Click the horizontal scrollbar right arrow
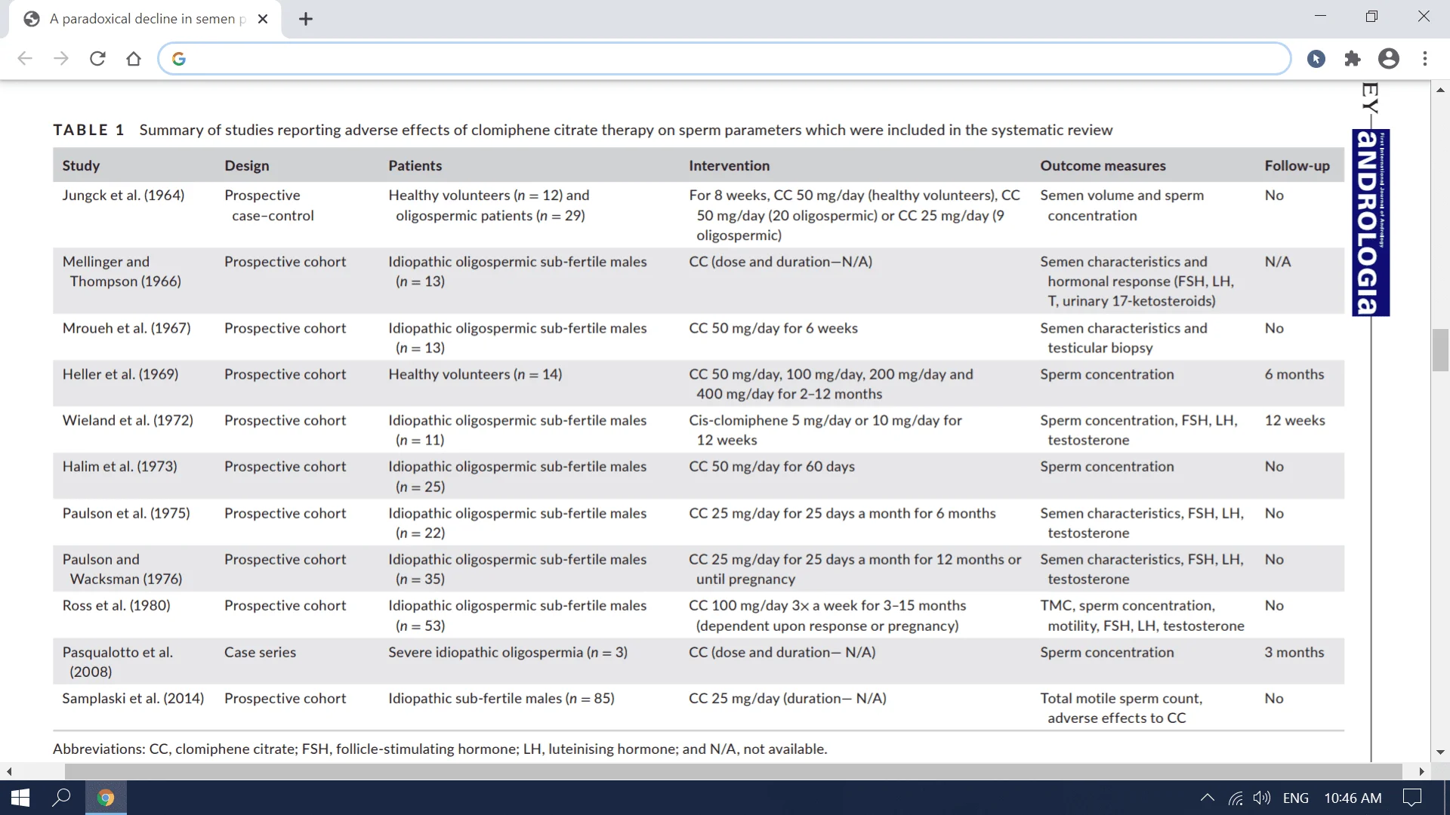Viewport: 1450px width, 815px height. coord(1422,771)
